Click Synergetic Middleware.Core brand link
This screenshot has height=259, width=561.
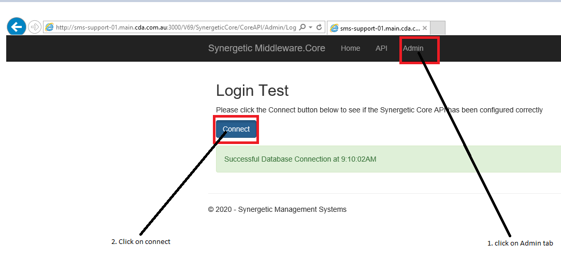(x=267, y=48)
